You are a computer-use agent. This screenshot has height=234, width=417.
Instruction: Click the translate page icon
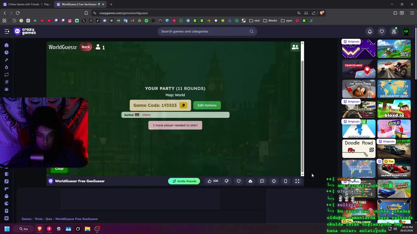coord(299,13)
